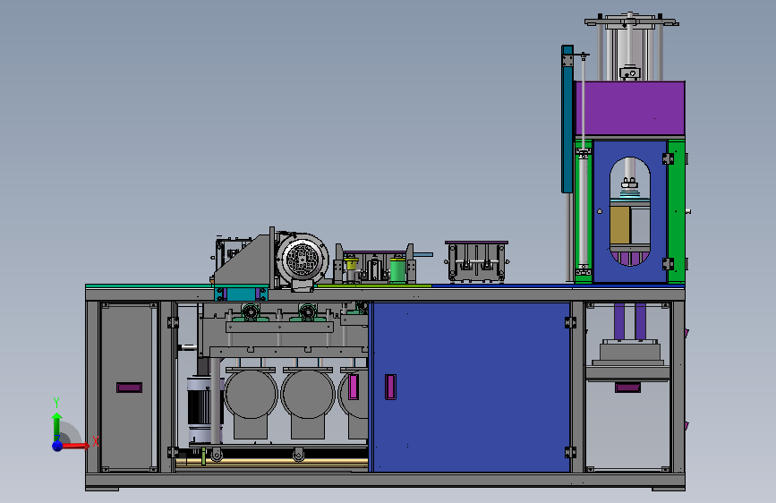Select the leftmost round tank under the table
The image size is (776, 503).
tap(251, 395)
